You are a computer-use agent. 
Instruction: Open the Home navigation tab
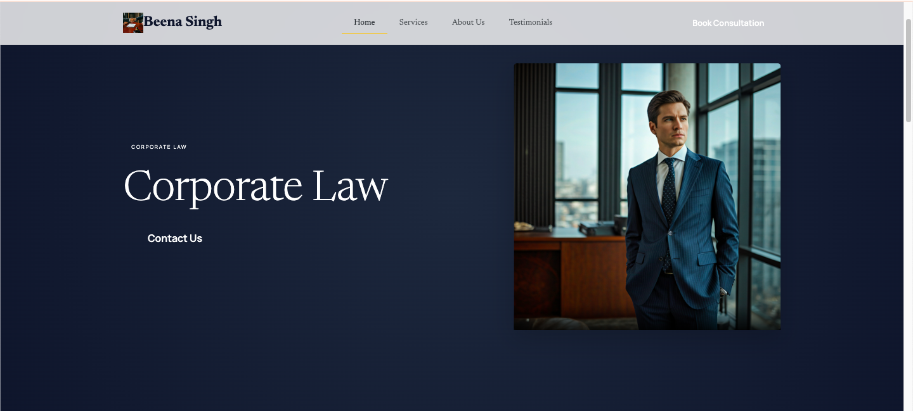(364, 22)
